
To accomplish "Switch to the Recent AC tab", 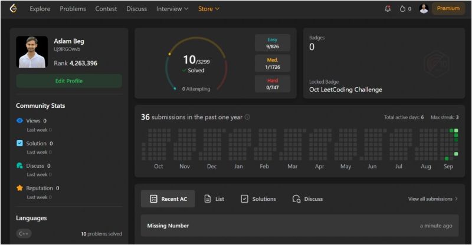I will coord(168,198).
